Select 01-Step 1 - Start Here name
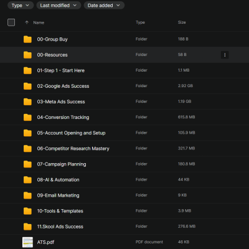The width and height of the screenshot is (249, 249). coord(61,70)
